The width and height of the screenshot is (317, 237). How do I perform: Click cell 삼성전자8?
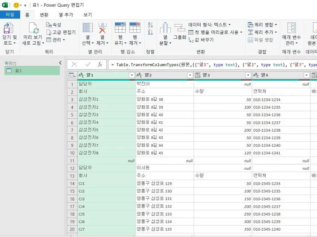[x=106, y=153]
